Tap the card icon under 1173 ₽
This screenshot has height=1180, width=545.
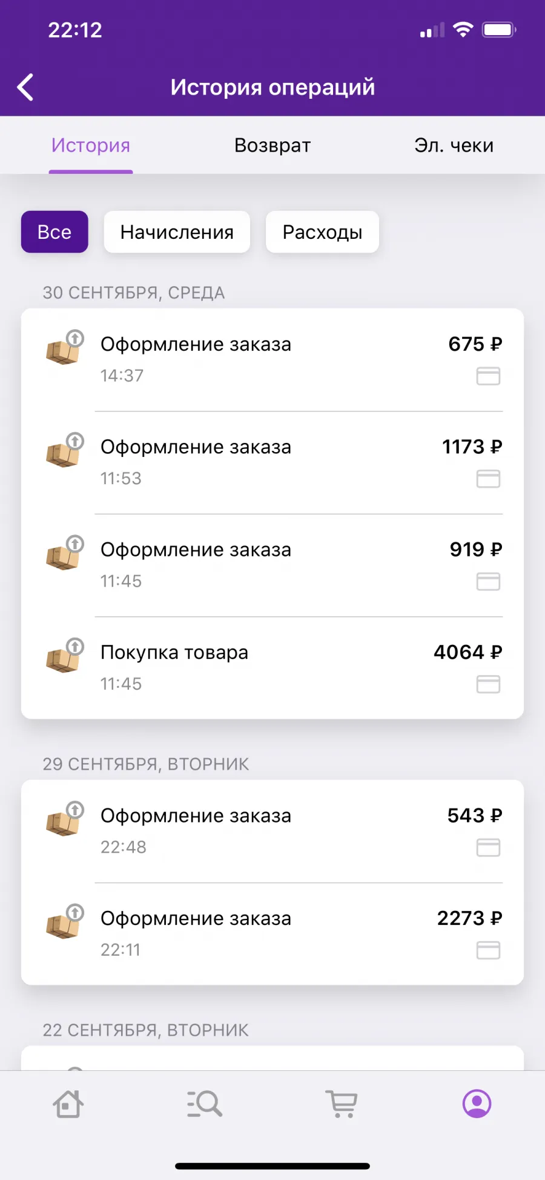tap(488, 479)
